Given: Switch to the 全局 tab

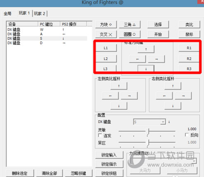Looking at the screenshot, I should coord(8,14).
